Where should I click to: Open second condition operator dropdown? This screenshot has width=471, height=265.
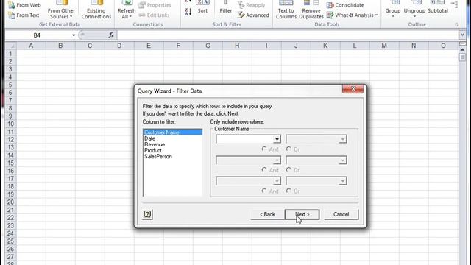(277, 160)
